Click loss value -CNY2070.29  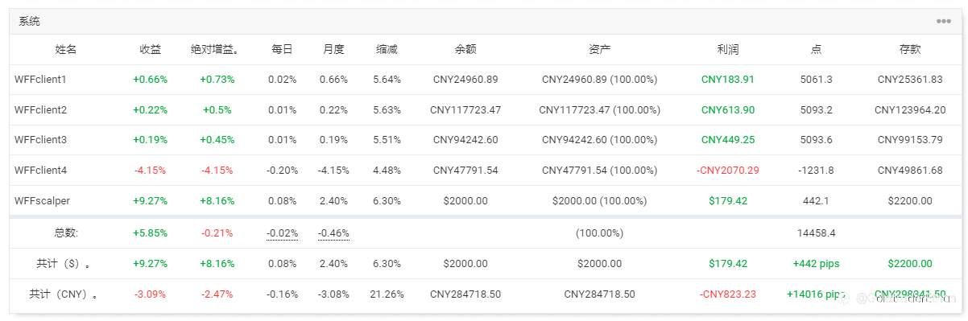pyautogui.click(x=728, y=171)
